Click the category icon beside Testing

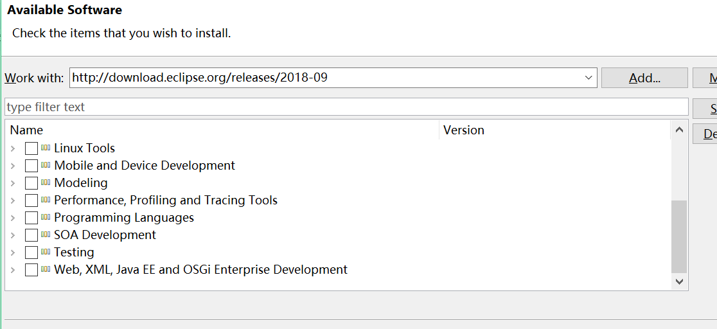(45, 252)
